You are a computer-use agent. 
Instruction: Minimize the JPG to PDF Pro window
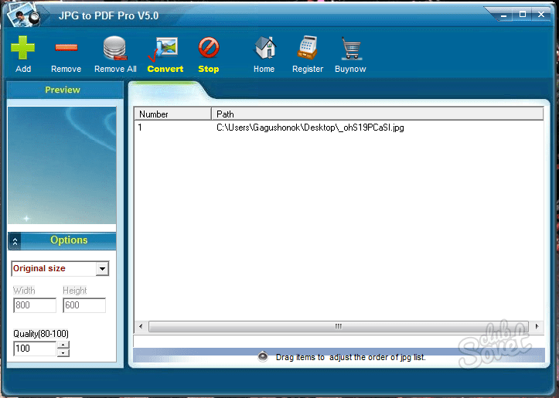coord(504,15)
